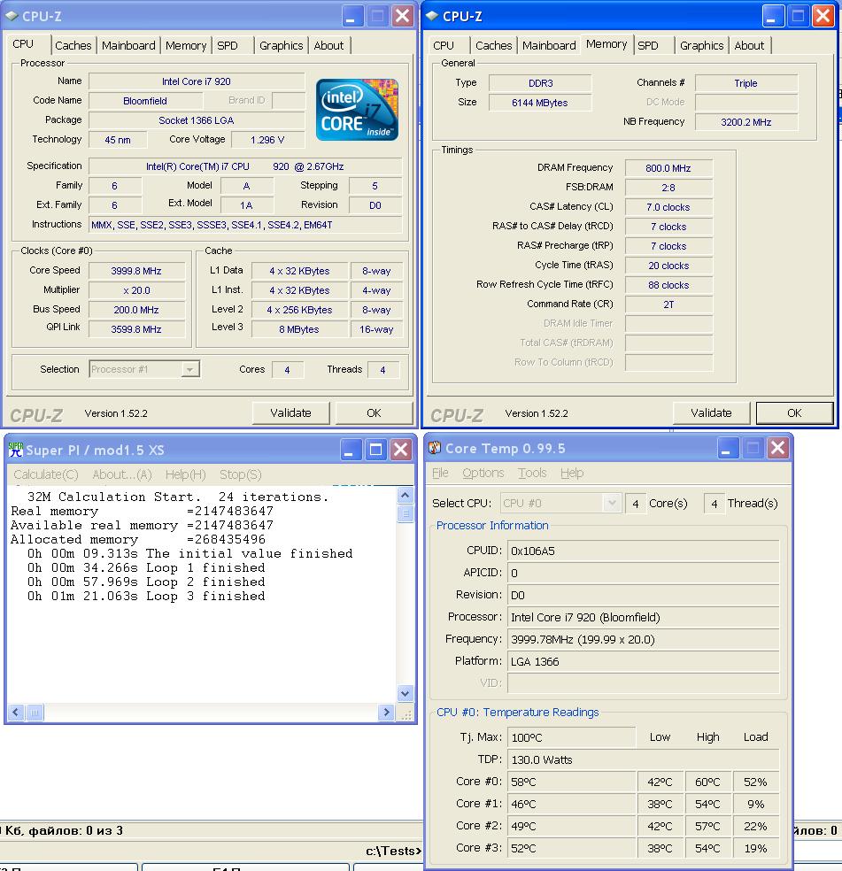The height and width of the screenshot is (871, 842).
Task: Click the Super PI window title bar
Action: pyautogui.click(x=210, y=450)
